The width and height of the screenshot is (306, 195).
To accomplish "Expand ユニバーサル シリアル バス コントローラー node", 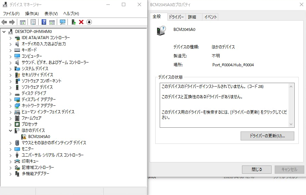I will 11,155.
